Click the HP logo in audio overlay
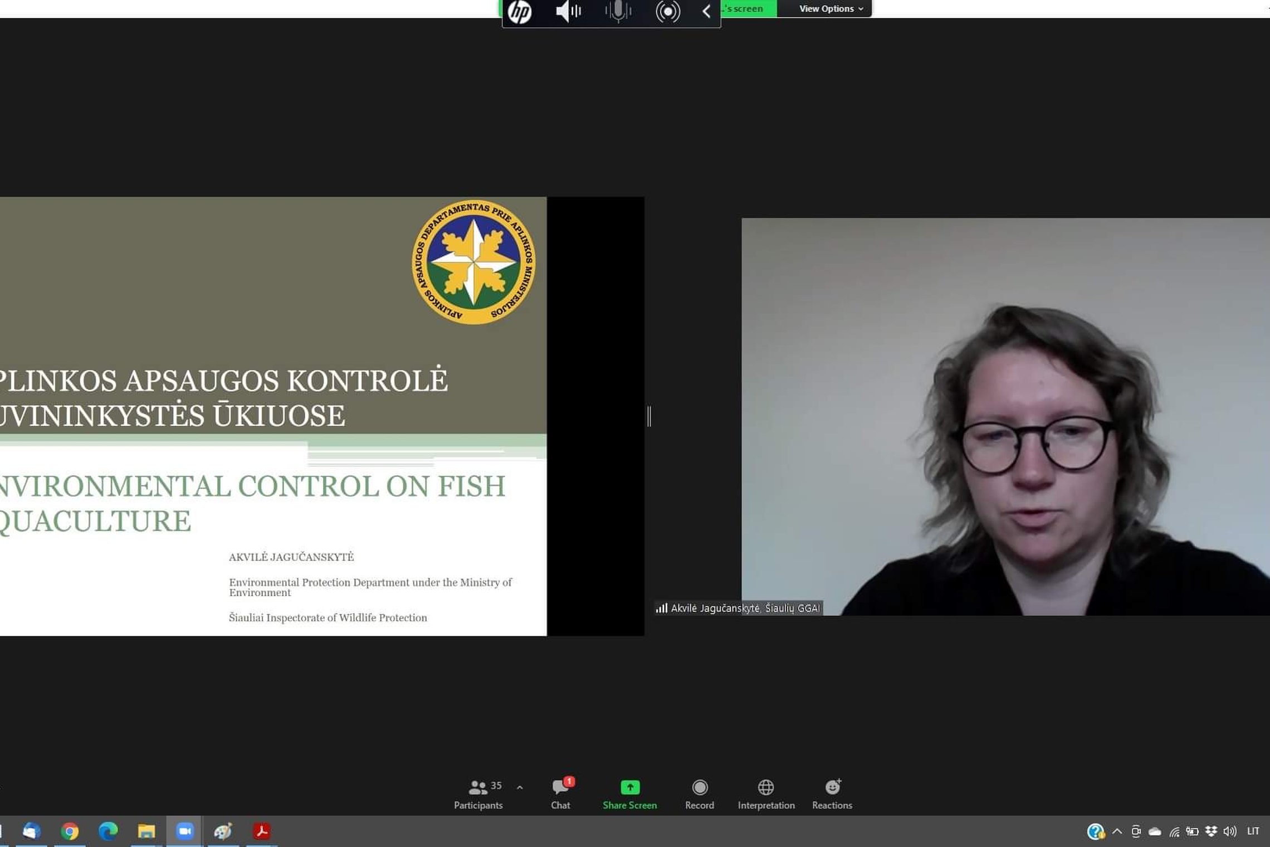 (520, 12)
